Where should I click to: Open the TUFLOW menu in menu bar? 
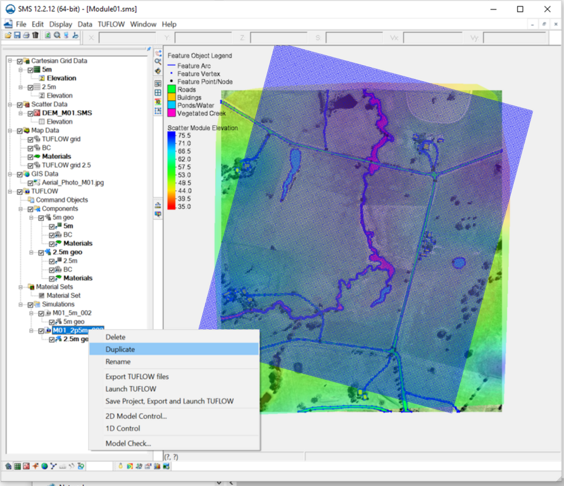111,24
